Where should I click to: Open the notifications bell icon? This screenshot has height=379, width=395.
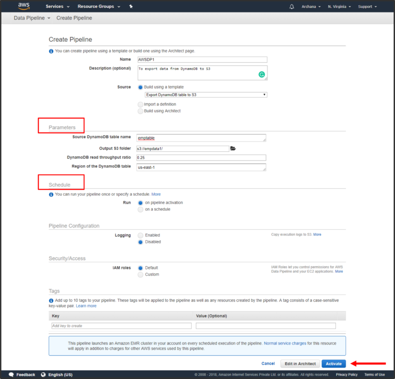[x=292, y=7]
